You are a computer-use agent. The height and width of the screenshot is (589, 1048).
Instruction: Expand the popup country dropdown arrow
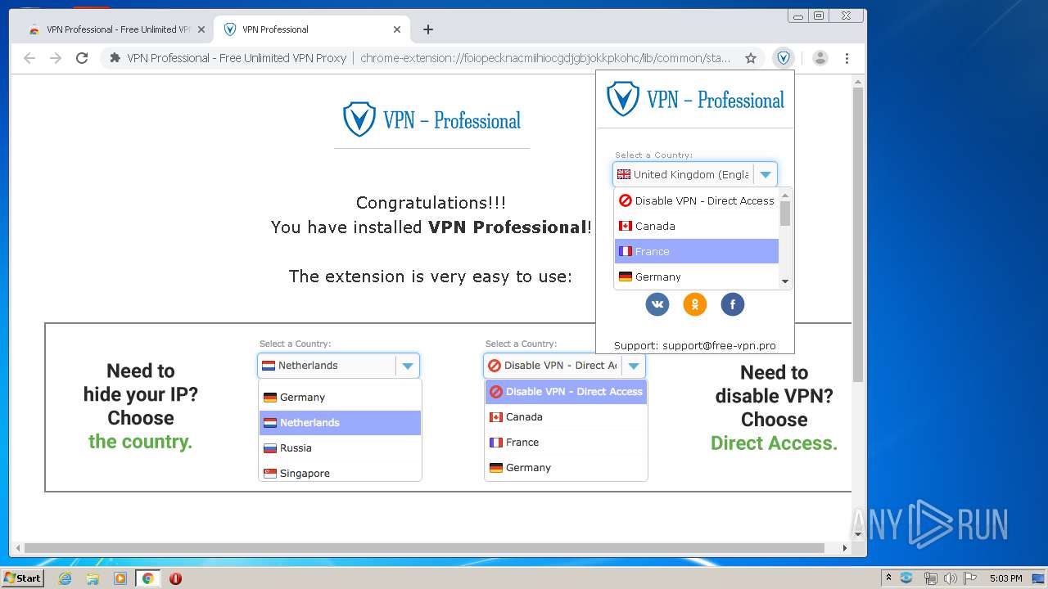tap(765, 174)
